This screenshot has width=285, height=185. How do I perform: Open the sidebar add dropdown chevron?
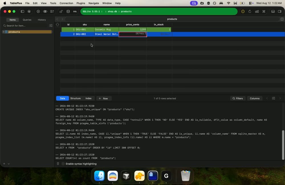coord(9,164)
